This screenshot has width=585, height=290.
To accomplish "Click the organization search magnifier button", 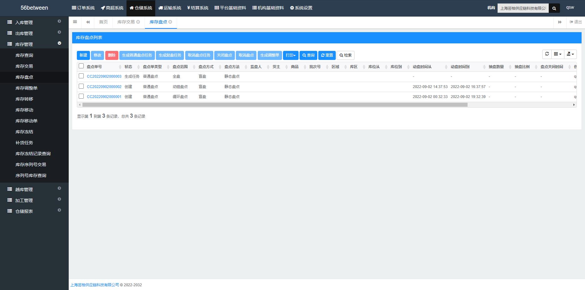I will click(554, 8).
